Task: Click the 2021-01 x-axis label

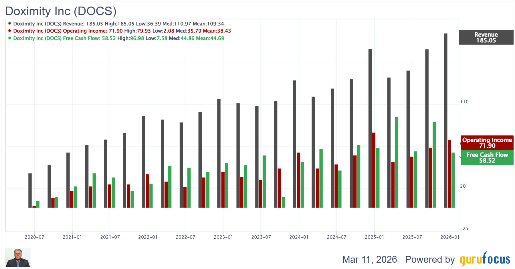Action: point(72,237)
